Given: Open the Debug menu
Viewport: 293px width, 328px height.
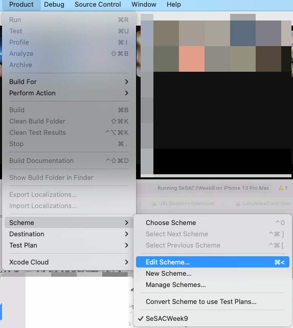Looking at the screenshot, I should tap(54, 5).
